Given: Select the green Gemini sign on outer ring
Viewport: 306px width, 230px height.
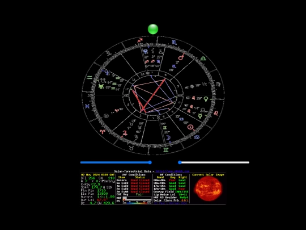Looking at the screenshot, I should click(x=165, y=150).
